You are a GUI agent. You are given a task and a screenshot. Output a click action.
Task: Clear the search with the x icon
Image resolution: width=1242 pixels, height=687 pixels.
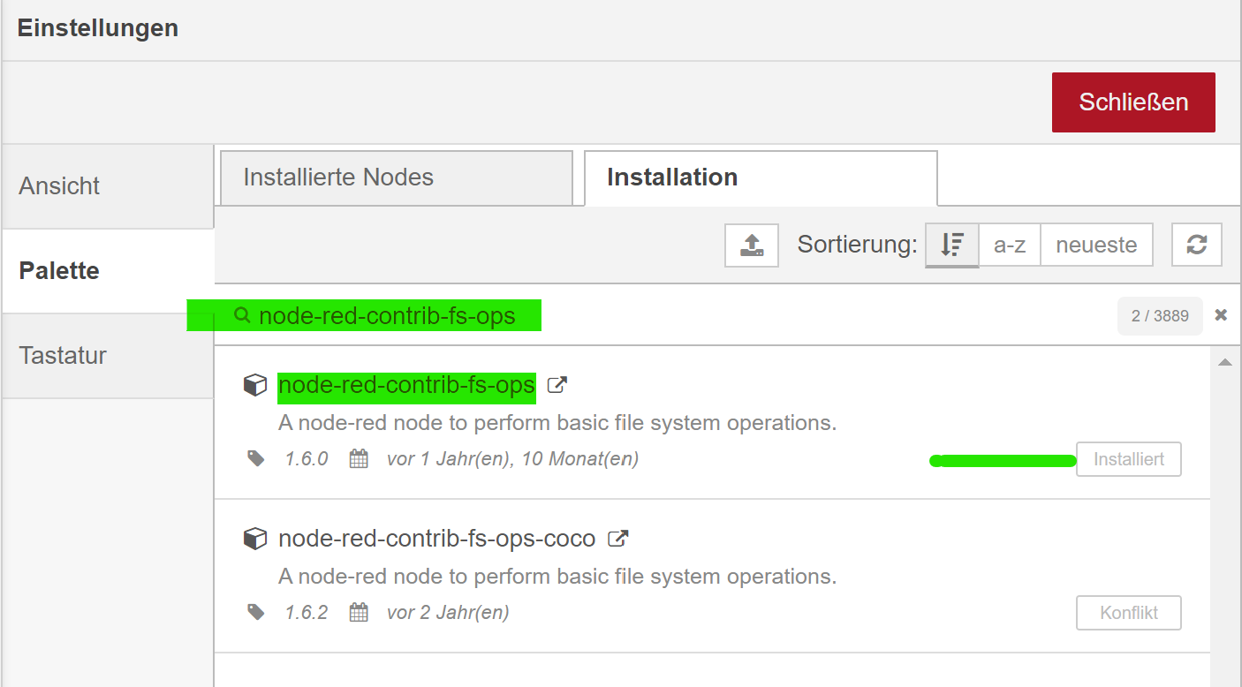point(1221,315)
